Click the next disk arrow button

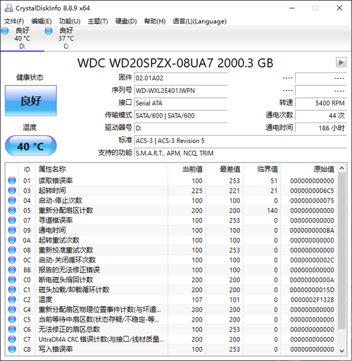click(x=341, y=63)
